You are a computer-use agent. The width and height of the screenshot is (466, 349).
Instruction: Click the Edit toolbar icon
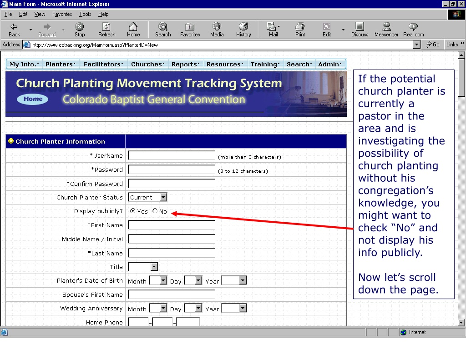point(327,26)
